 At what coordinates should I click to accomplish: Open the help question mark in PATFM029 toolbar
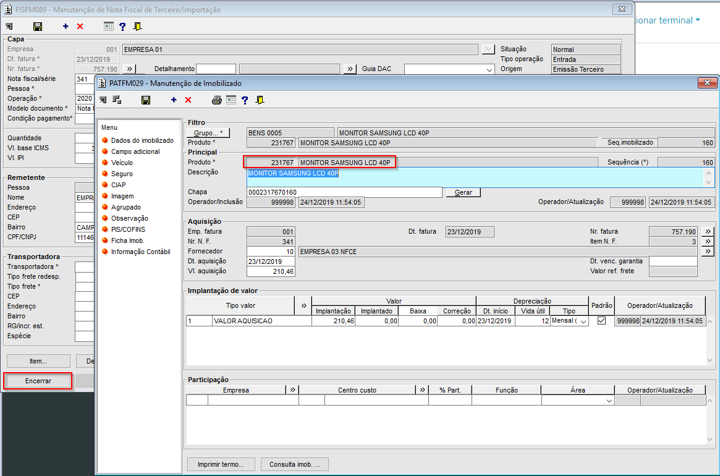tap(245, 100)
